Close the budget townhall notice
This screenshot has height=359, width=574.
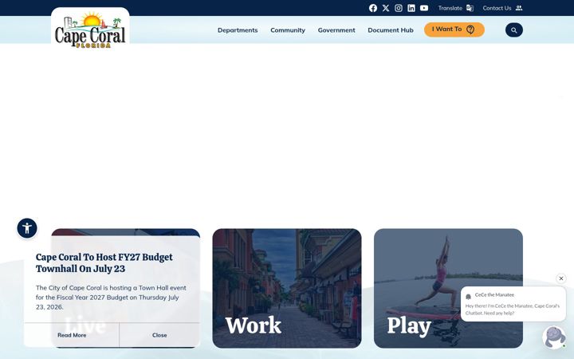(159, 335)
